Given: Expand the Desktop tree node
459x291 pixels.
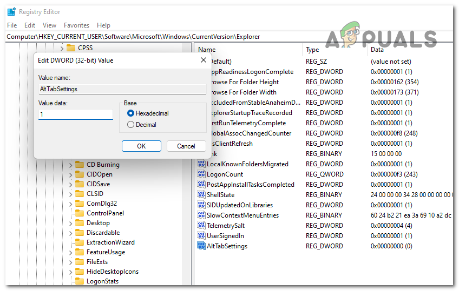Looking at the screenshot, I should pyautogui.click(x=70, y=224).
